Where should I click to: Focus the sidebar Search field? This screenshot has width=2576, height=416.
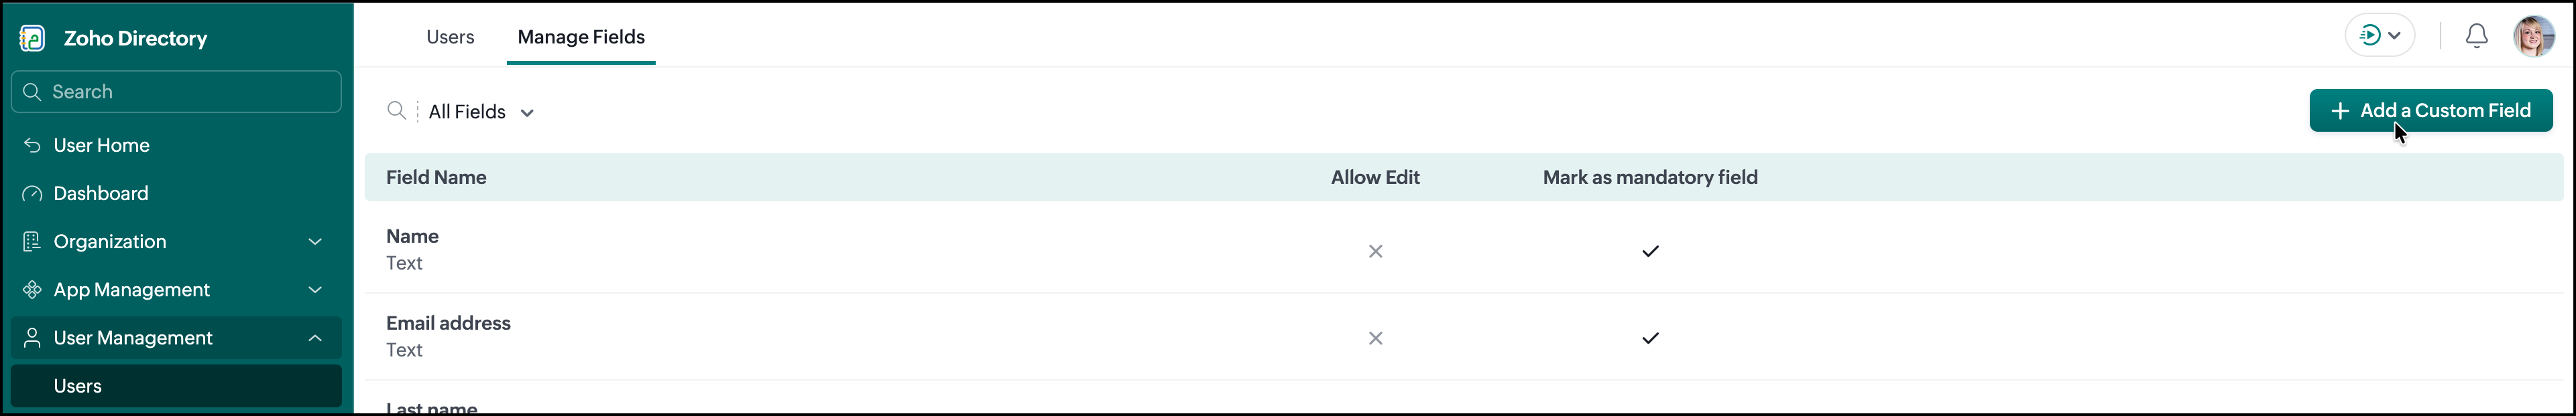pos(176,92)
